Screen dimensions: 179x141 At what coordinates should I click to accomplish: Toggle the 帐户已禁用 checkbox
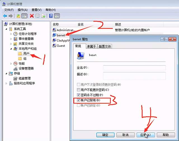tap(78, 100)
